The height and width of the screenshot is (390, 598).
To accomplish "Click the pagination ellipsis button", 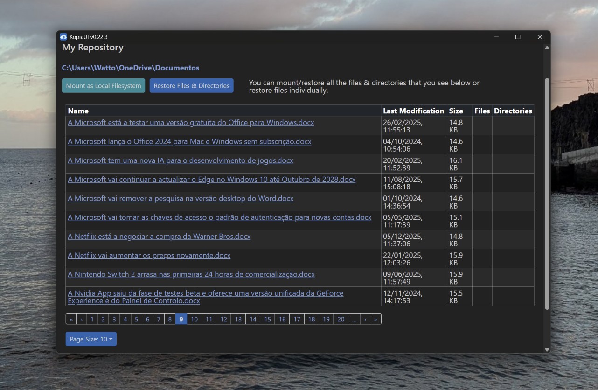I will tap(355, 319).
